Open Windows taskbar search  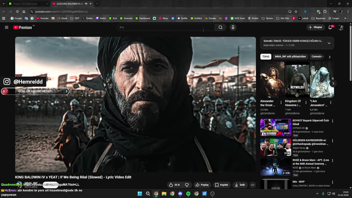[148, 194]
